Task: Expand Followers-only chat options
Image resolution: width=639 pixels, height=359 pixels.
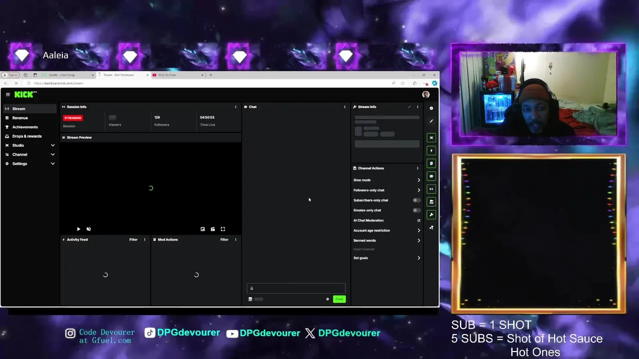Action: click(x=418, y=190)
